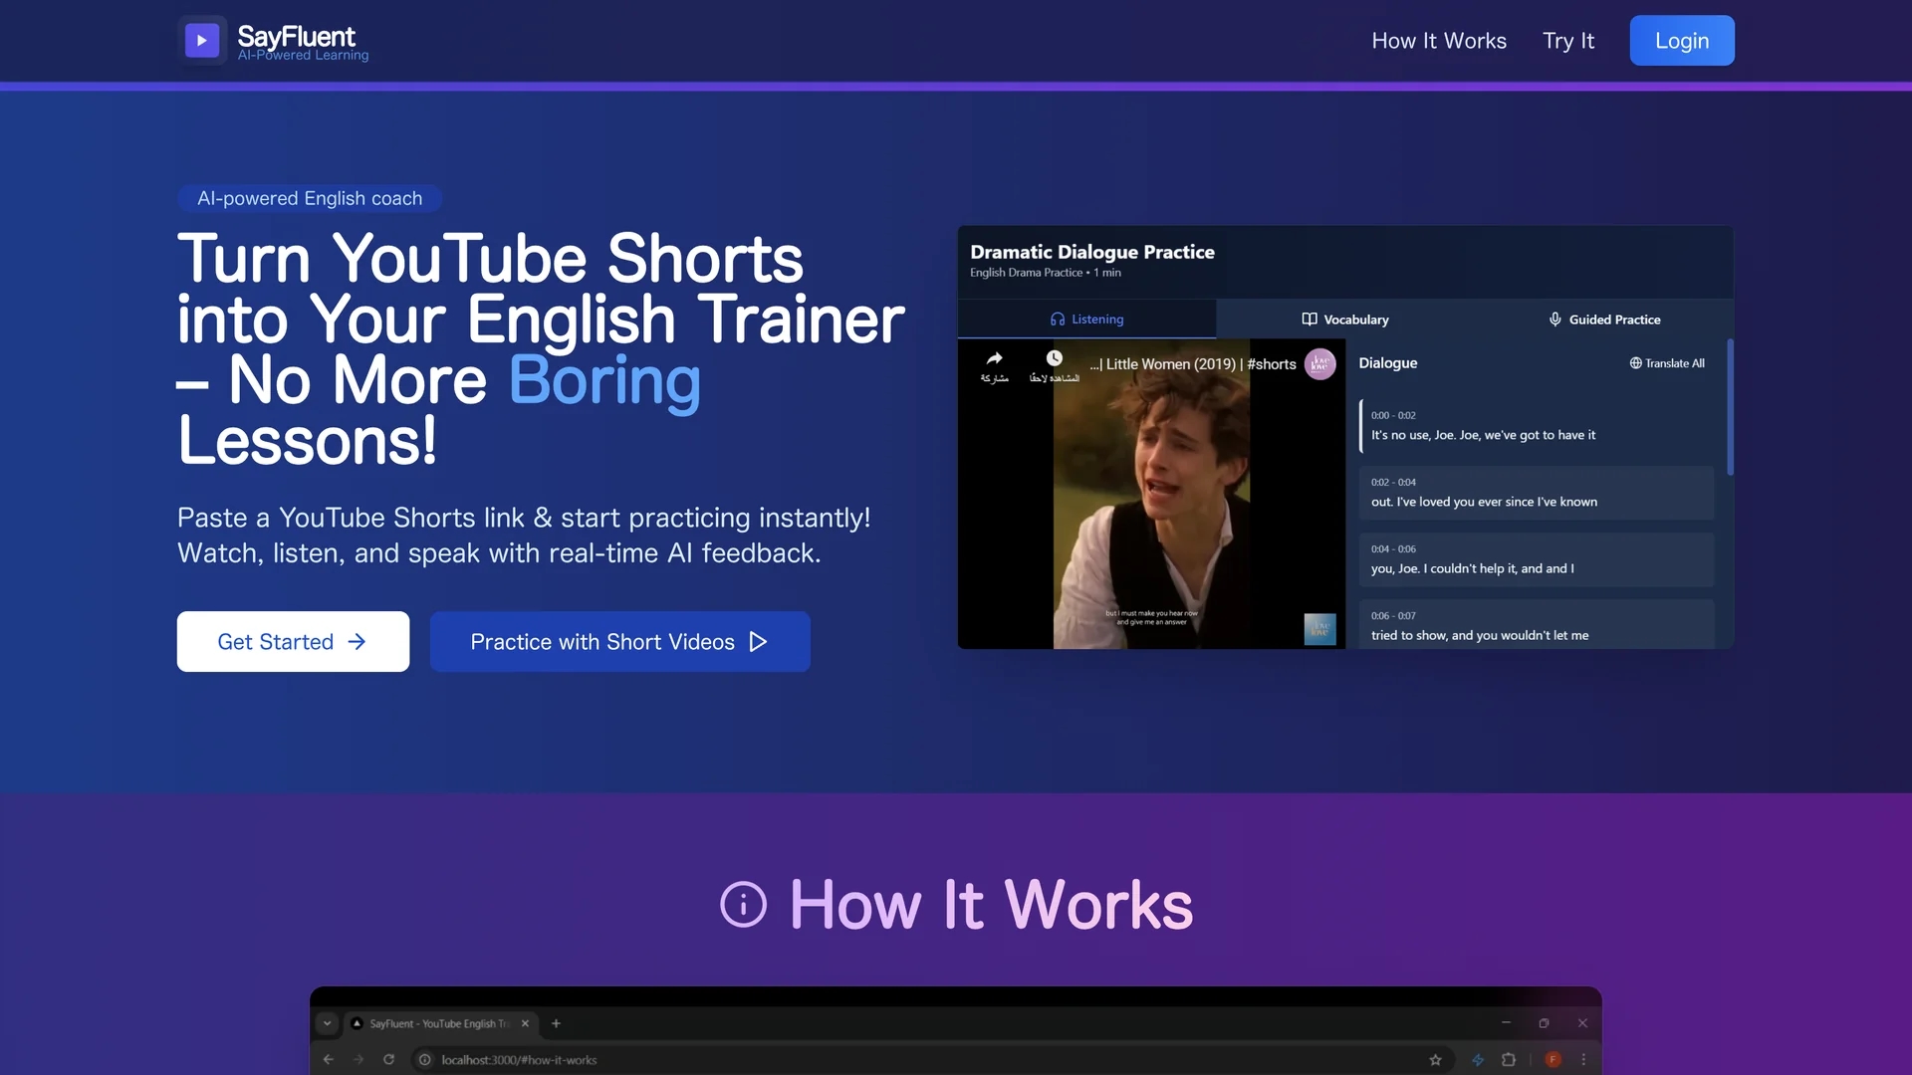Click the site info icon in address bar
Image resolution: width=1912 pixels, height=1075 pixels.
tap(424, 1060)
